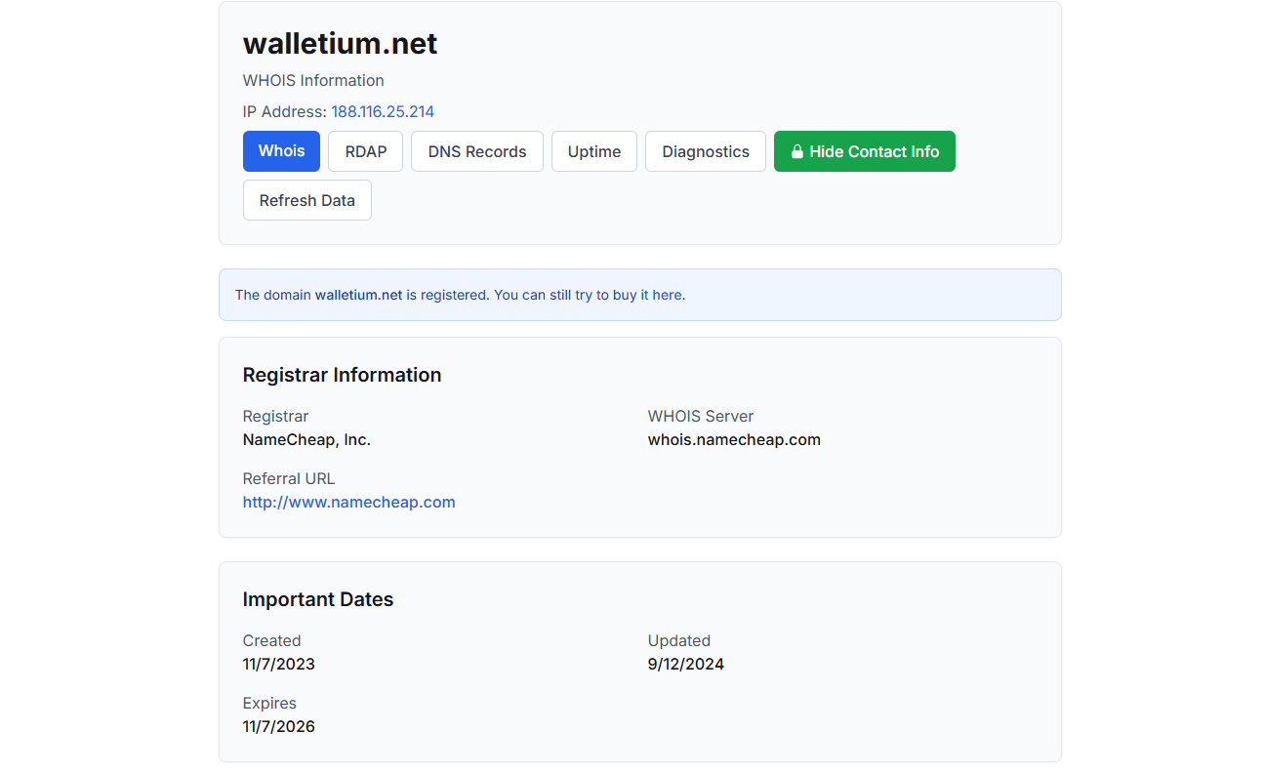Click the Created date 11/7/2023
This screenshot has height=773, width=1264.
click(x=279, y=665)
